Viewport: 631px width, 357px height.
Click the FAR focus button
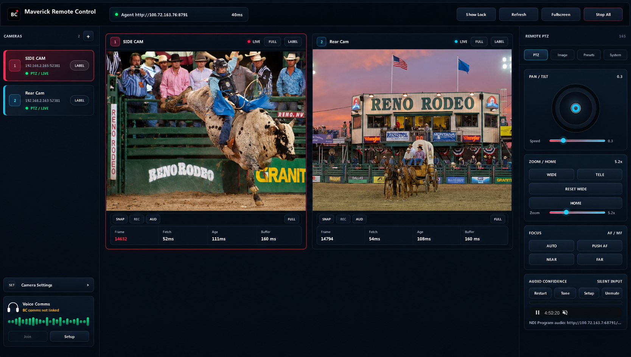[x=600, y=260]
